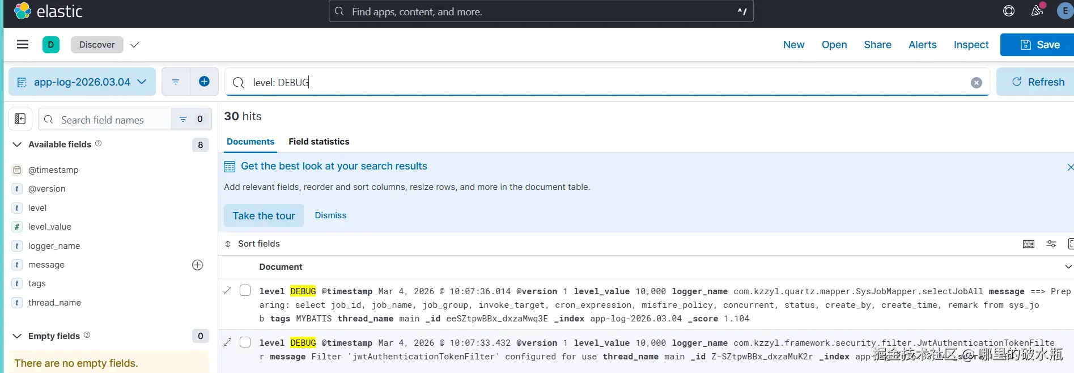The width and height of the screenshot is (1074, 373).
Task: Dismiss the search results tour callout
Action: [330, 215]
